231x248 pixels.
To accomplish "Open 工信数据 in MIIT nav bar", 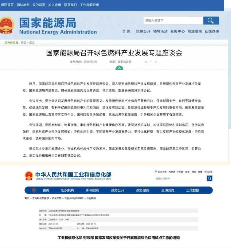I will coord(193,190).
